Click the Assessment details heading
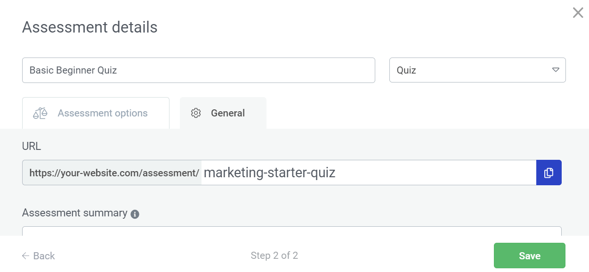The height and width of the screenshot is (272, 589). click(x=89, y=27)
